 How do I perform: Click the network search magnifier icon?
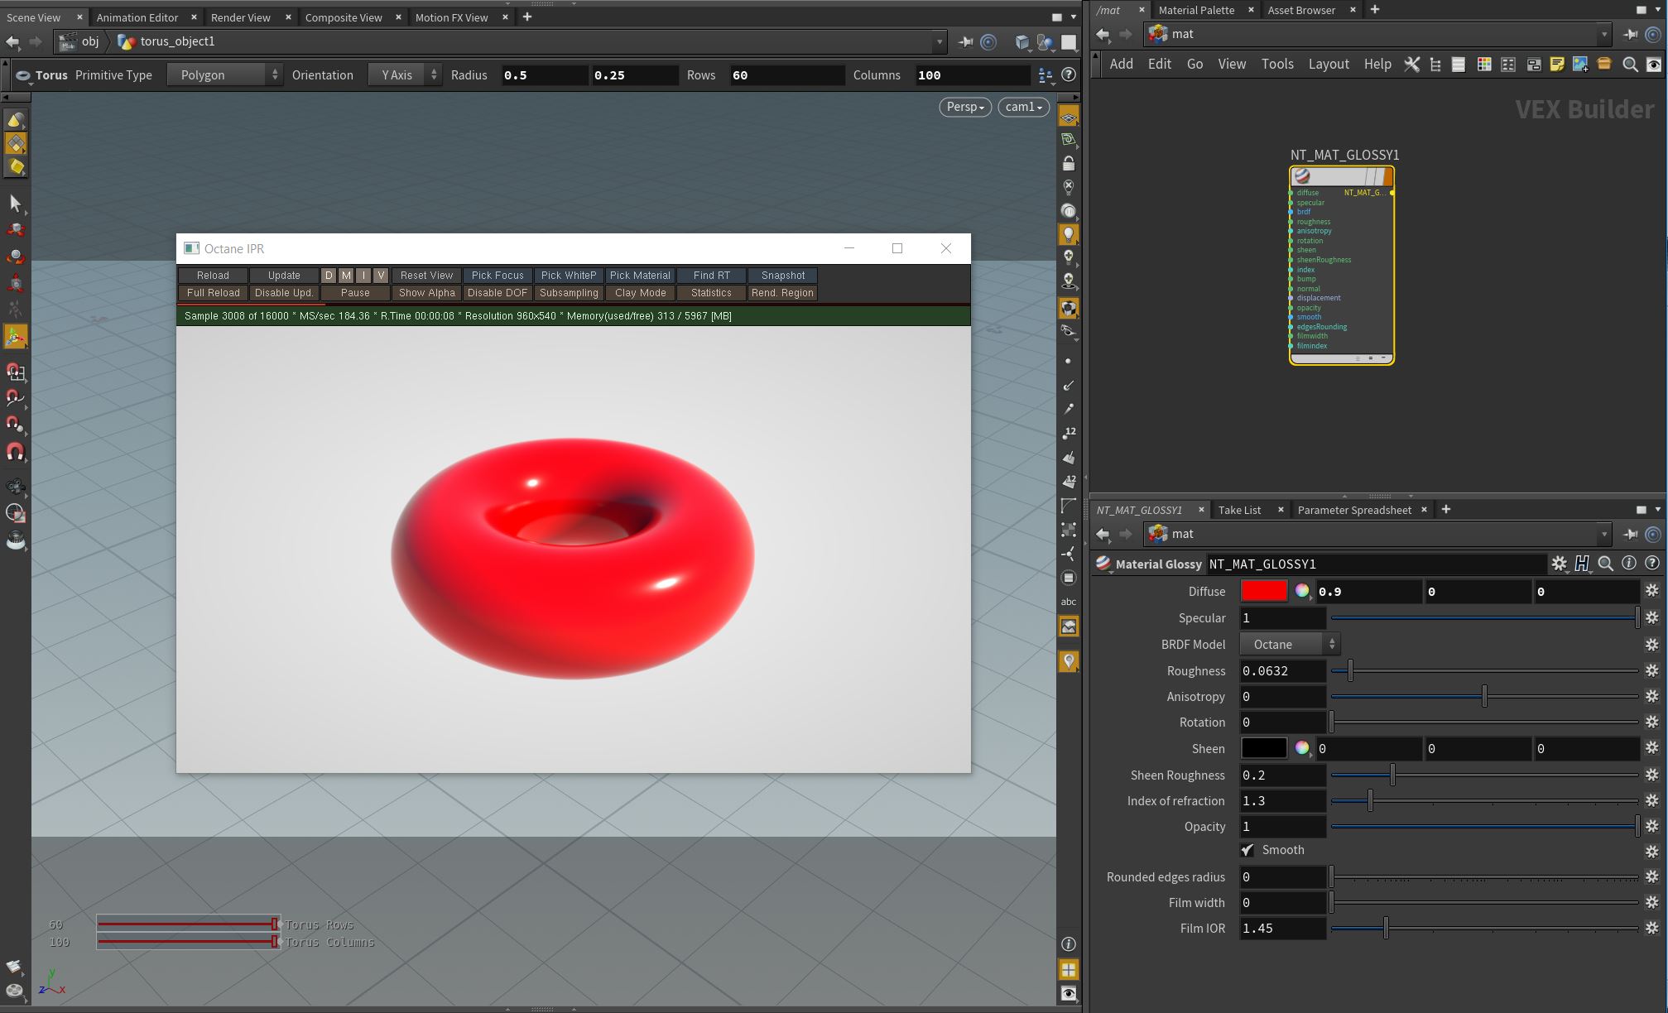pos(1629,65)
